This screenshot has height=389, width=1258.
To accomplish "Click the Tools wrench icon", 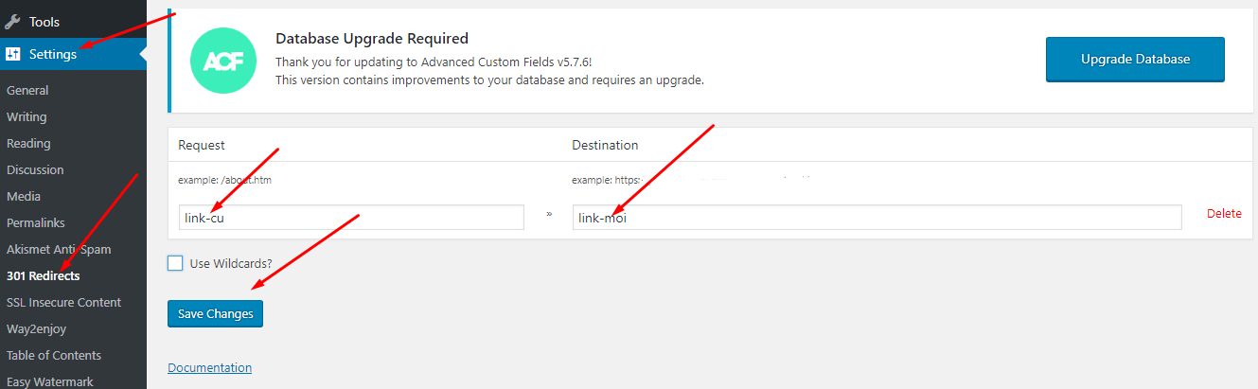I will (x=13, y=21).
